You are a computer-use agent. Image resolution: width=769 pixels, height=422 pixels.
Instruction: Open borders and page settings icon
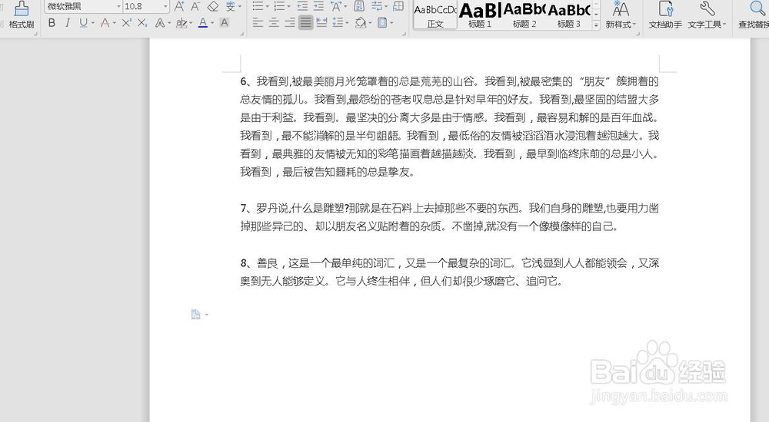tap(382, 22)
